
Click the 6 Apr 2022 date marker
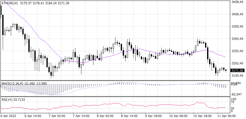click(9, 116)
